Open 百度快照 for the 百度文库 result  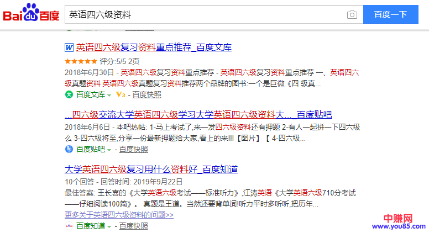pos(147,94)
